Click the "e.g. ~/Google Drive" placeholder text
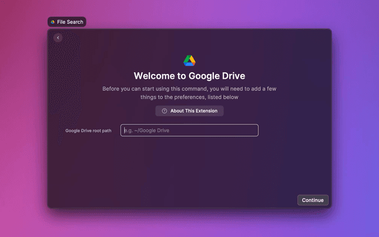379x237 pixels. [152, 130]
